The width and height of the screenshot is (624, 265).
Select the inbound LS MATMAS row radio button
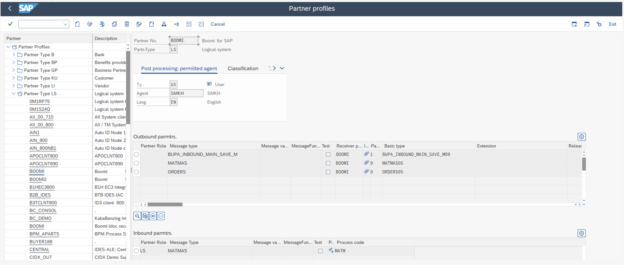click(x=137, y=251)
